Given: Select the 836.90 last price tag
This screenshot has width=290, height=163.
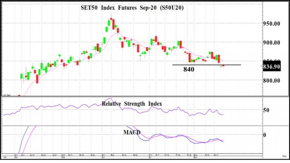Looking at the screenshot, I should [x=272, y=66].
